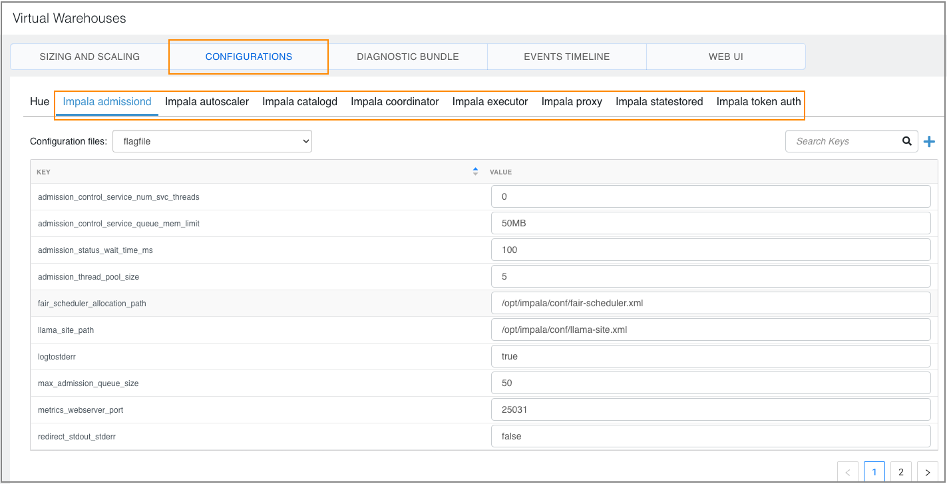
Task: Edit the max_admission_queue_size value field
Action: tap(710, 383)
